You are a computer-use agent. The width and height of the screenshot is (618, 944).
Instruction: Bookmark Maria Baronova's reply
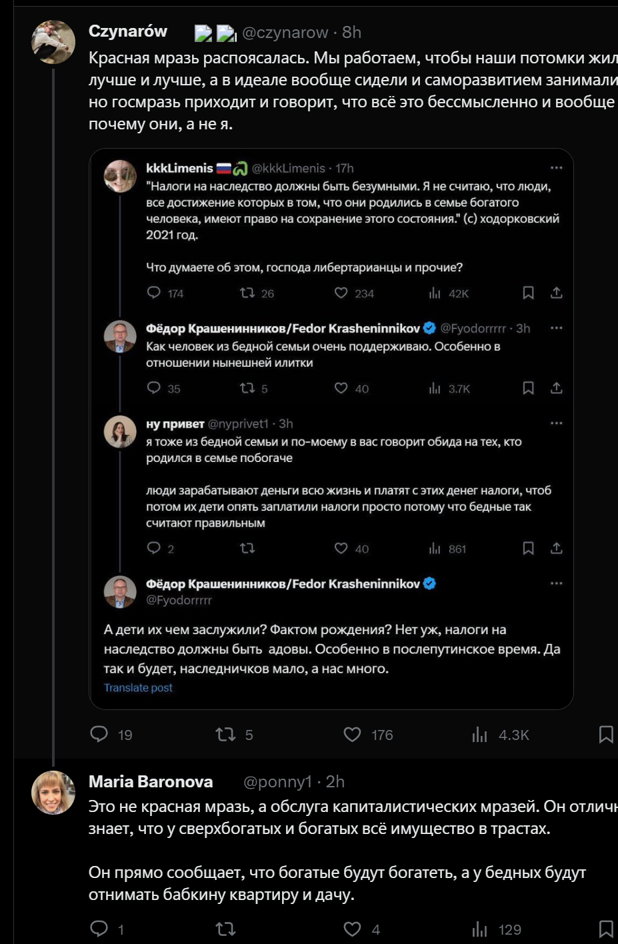[x=605, y=929]
